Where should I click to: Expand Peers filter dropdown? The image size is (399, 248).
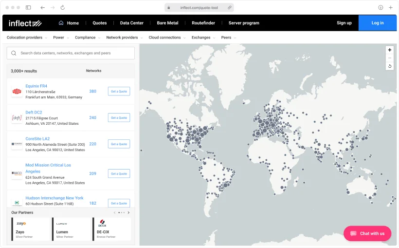pyautogui.click(x=229, y=38)
